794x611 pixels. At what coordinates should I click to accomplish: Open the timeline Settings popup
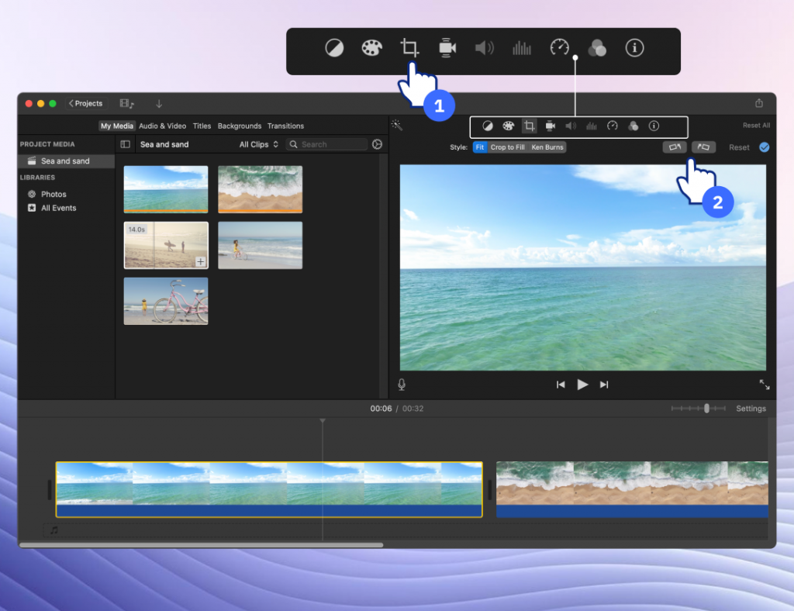click(x=751, y=409)
